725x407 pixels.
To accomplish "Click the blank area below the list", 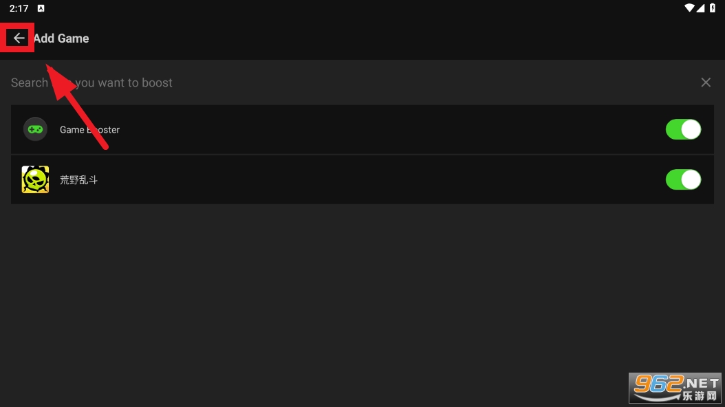I will click(362, 296).
